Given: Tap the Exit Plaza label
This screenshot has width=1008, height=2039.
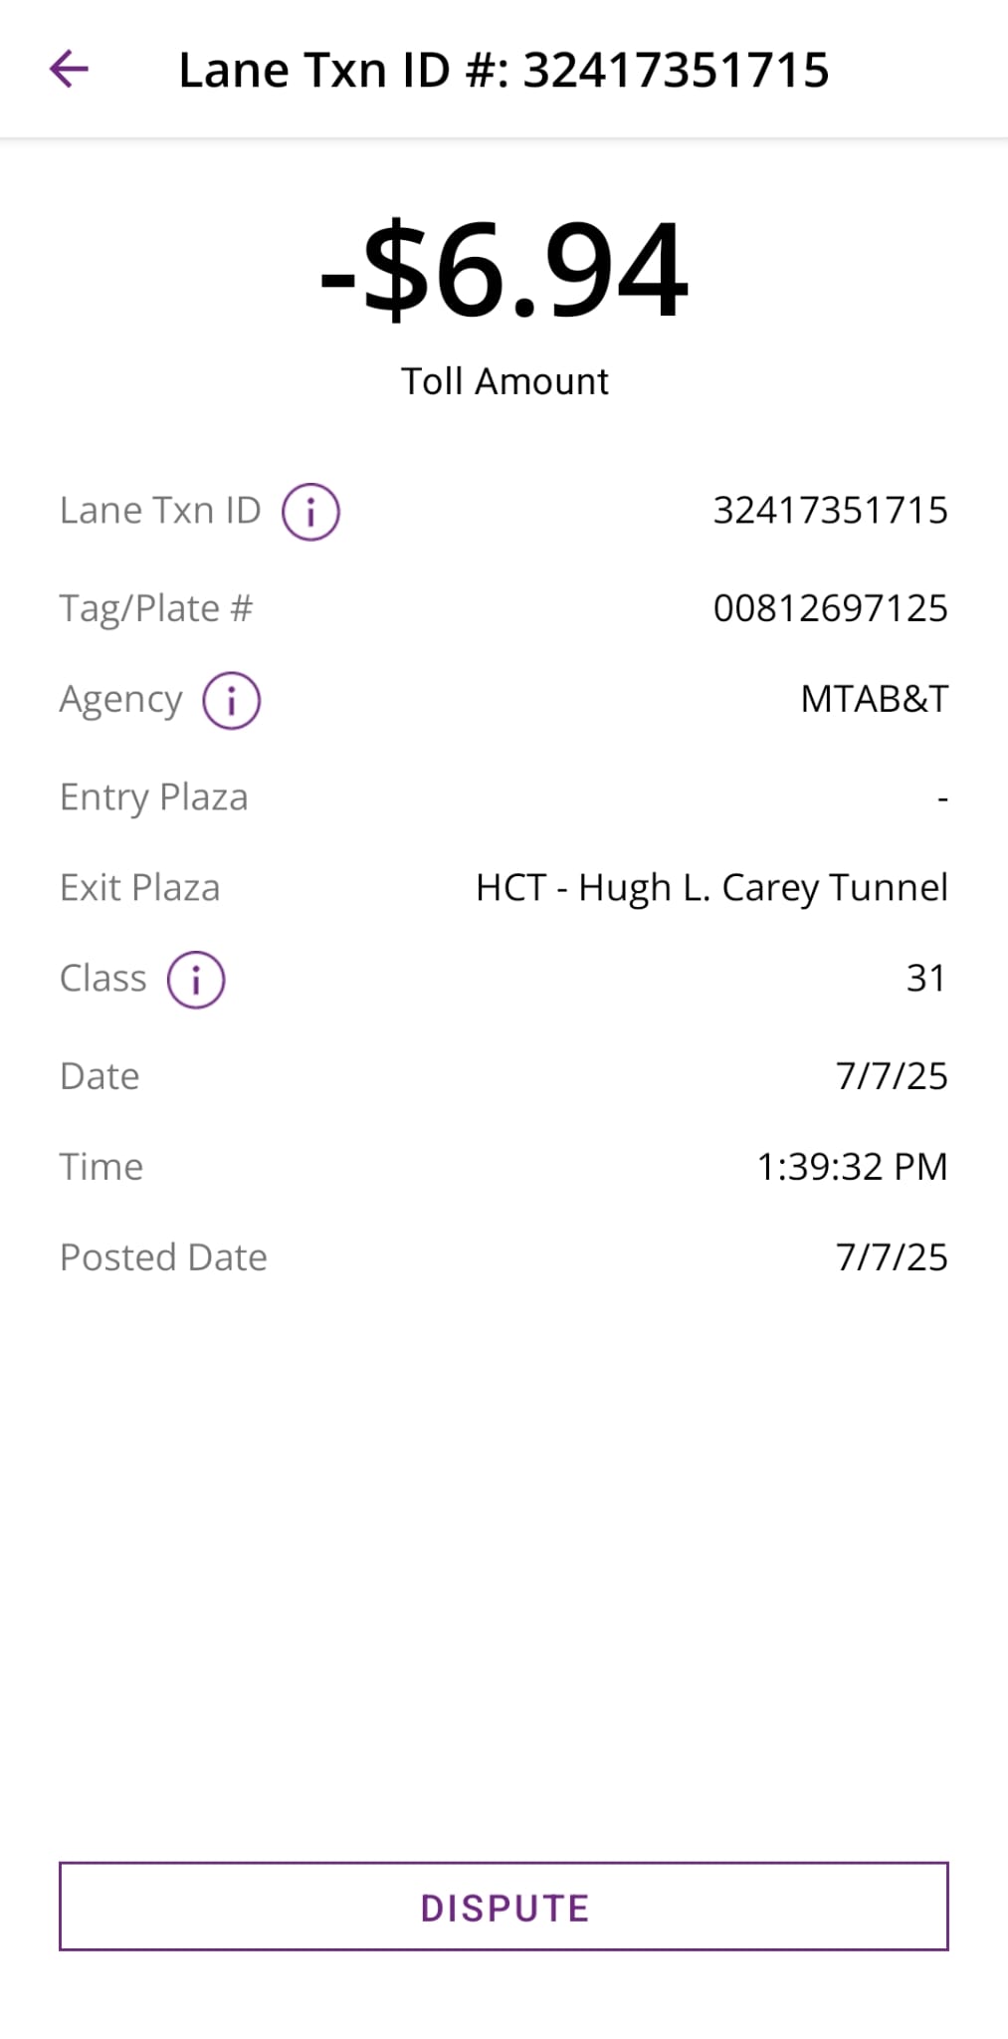Looking at the screenshot, I should click(x=139, y=888).
